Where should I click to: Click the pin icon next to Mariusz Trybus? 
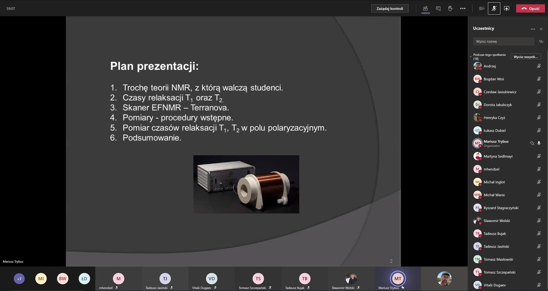(x=532, y=143)
